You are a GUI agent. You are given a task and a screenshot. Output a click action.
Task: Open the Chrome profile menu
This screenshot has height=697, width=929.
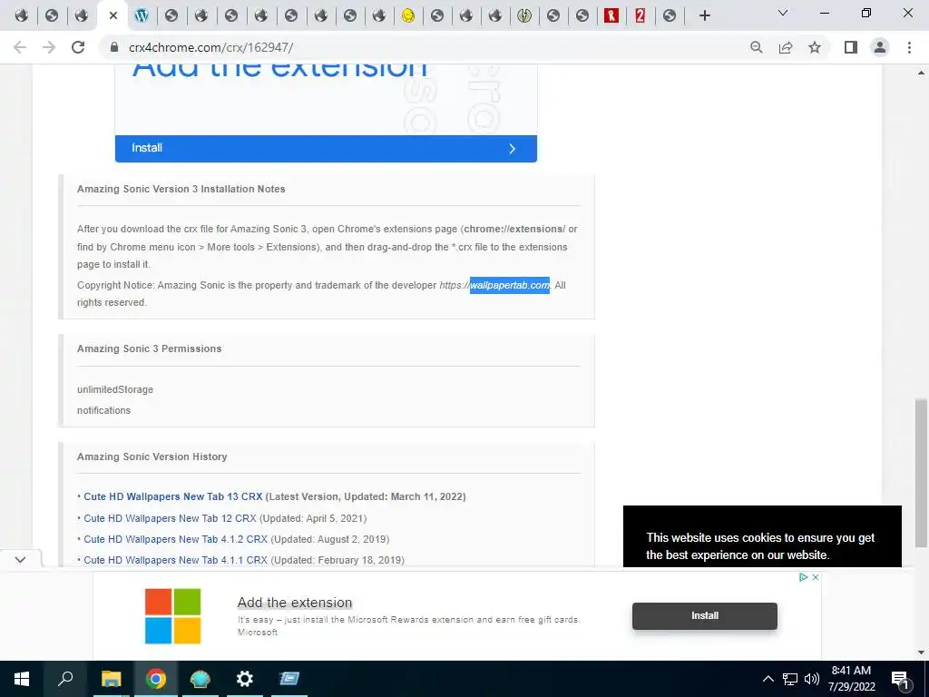(x=880, y=47)
